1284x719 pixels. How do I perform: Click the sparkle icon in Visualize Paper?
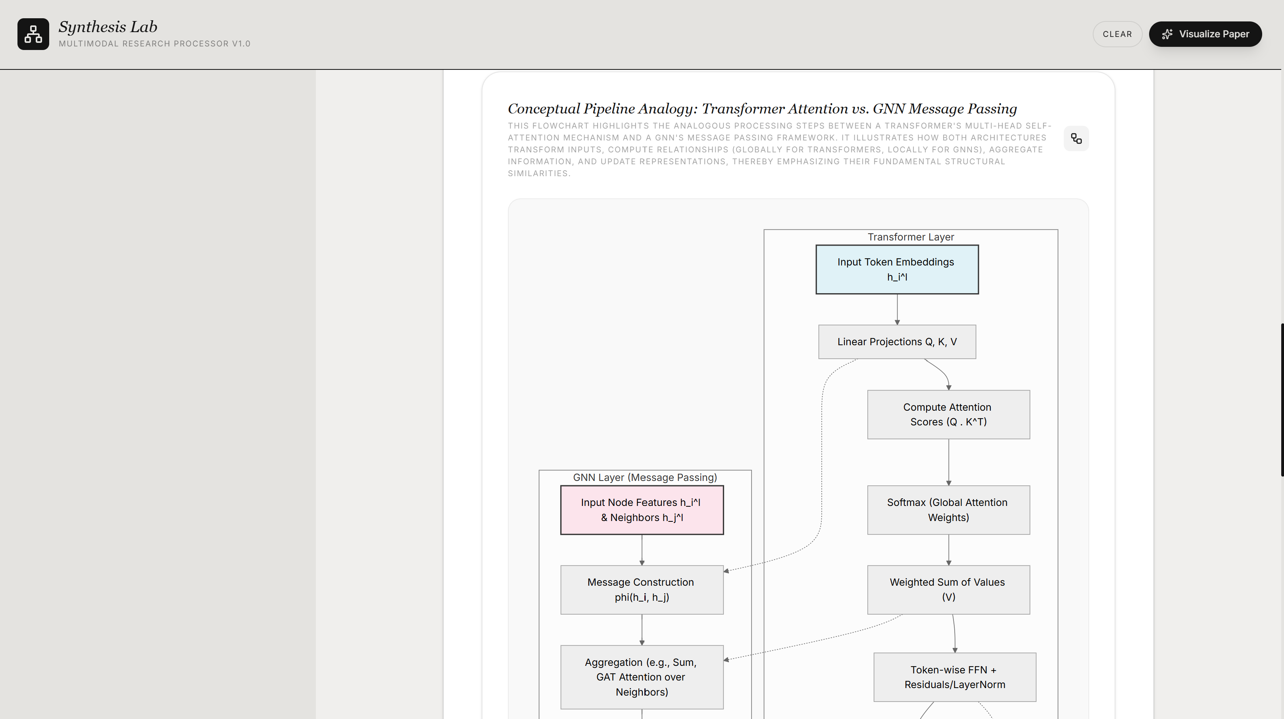click(x=1167, y=35)
